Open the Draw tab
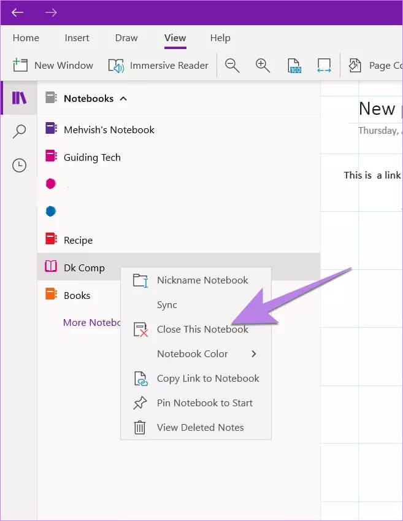 (x=126, y=38)
